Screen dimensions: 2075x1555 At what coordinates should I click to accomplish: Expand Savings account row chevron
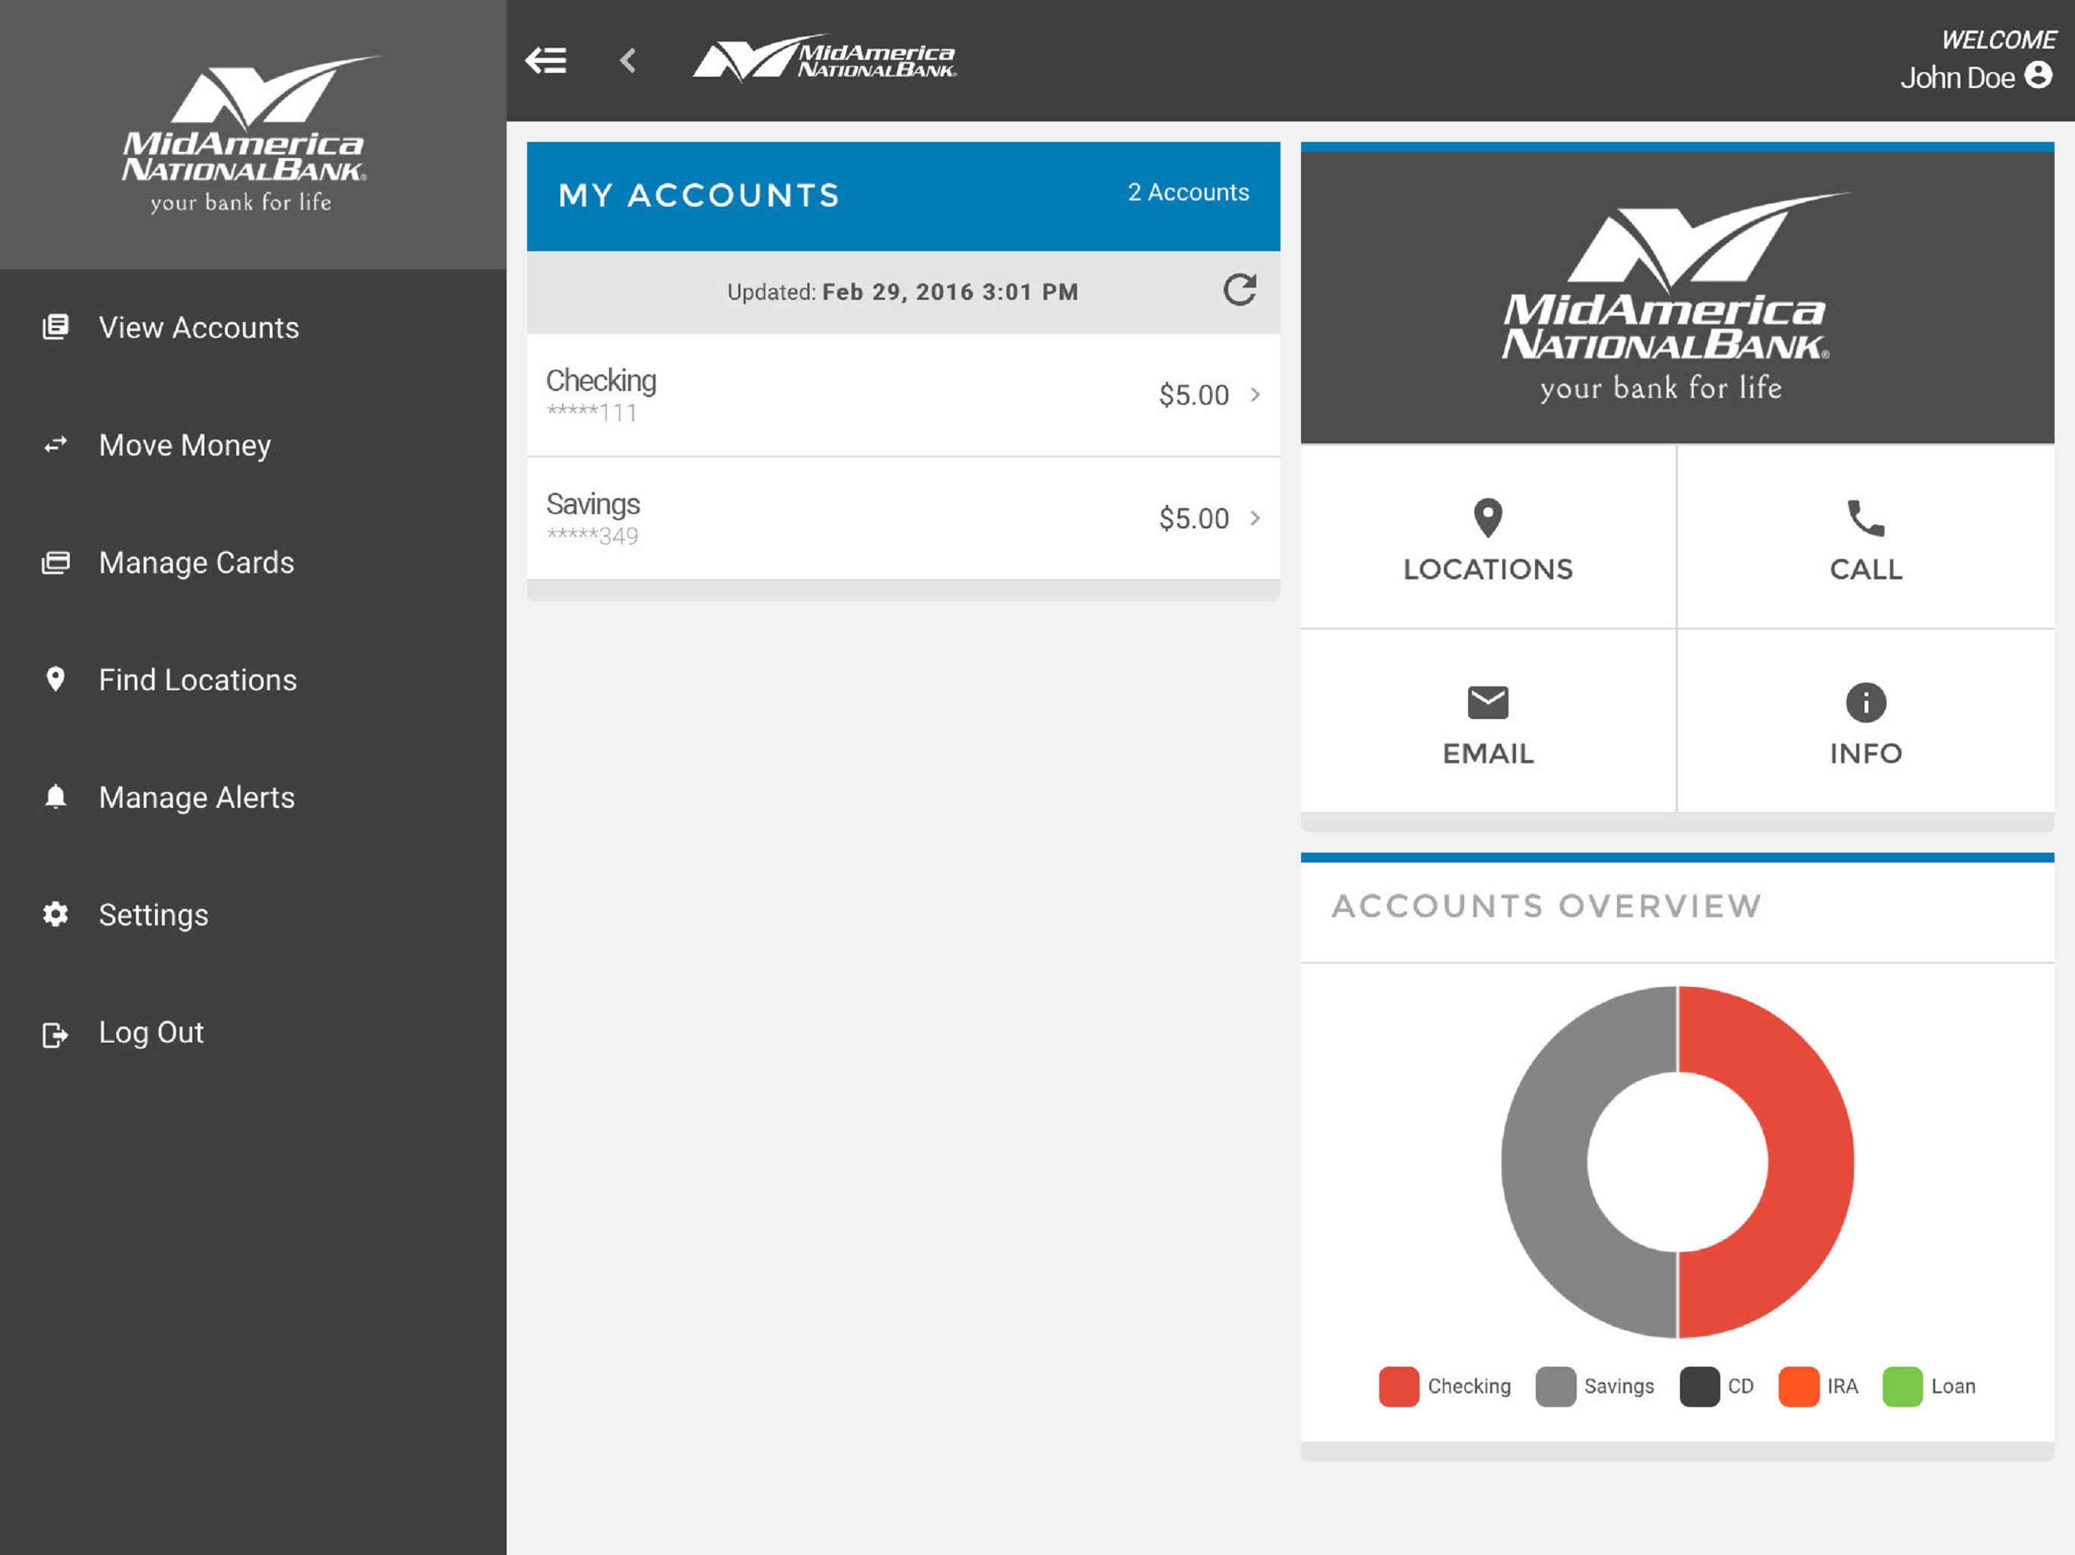(x=1255, y=518)
